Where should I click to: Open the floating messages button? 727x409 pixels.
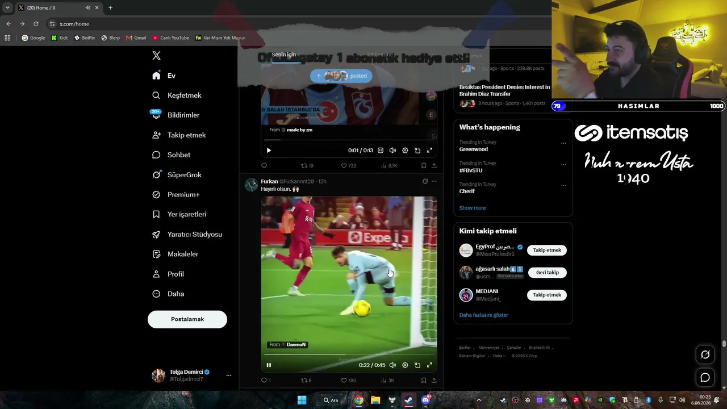[x=705, y=377]
